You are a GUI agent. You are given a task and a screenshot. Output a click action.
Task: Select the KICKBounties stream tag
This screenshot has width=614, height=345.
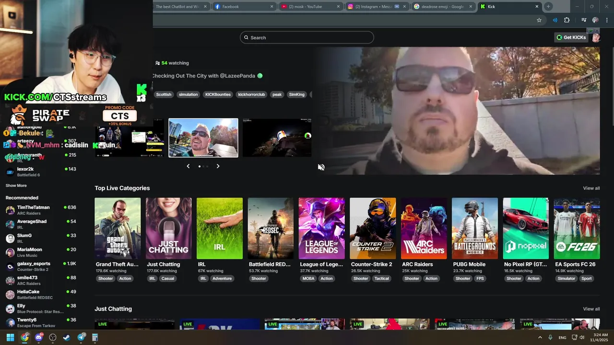[x=218, y=94]
